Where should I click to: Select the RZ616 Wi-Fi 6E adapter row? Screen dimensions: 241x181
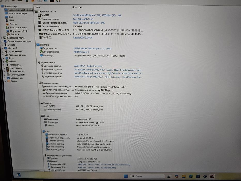[x=79, y=150]
